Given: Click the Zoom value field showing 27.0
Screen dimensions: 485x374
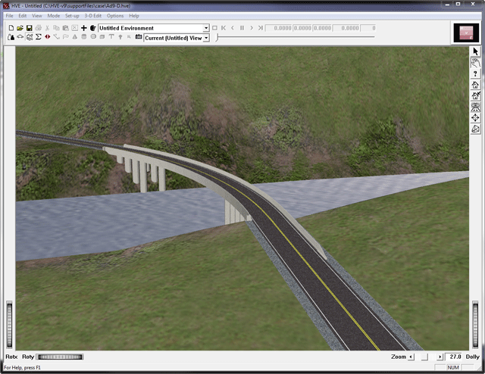Looking at the screenshot, I should click(454, 357).
